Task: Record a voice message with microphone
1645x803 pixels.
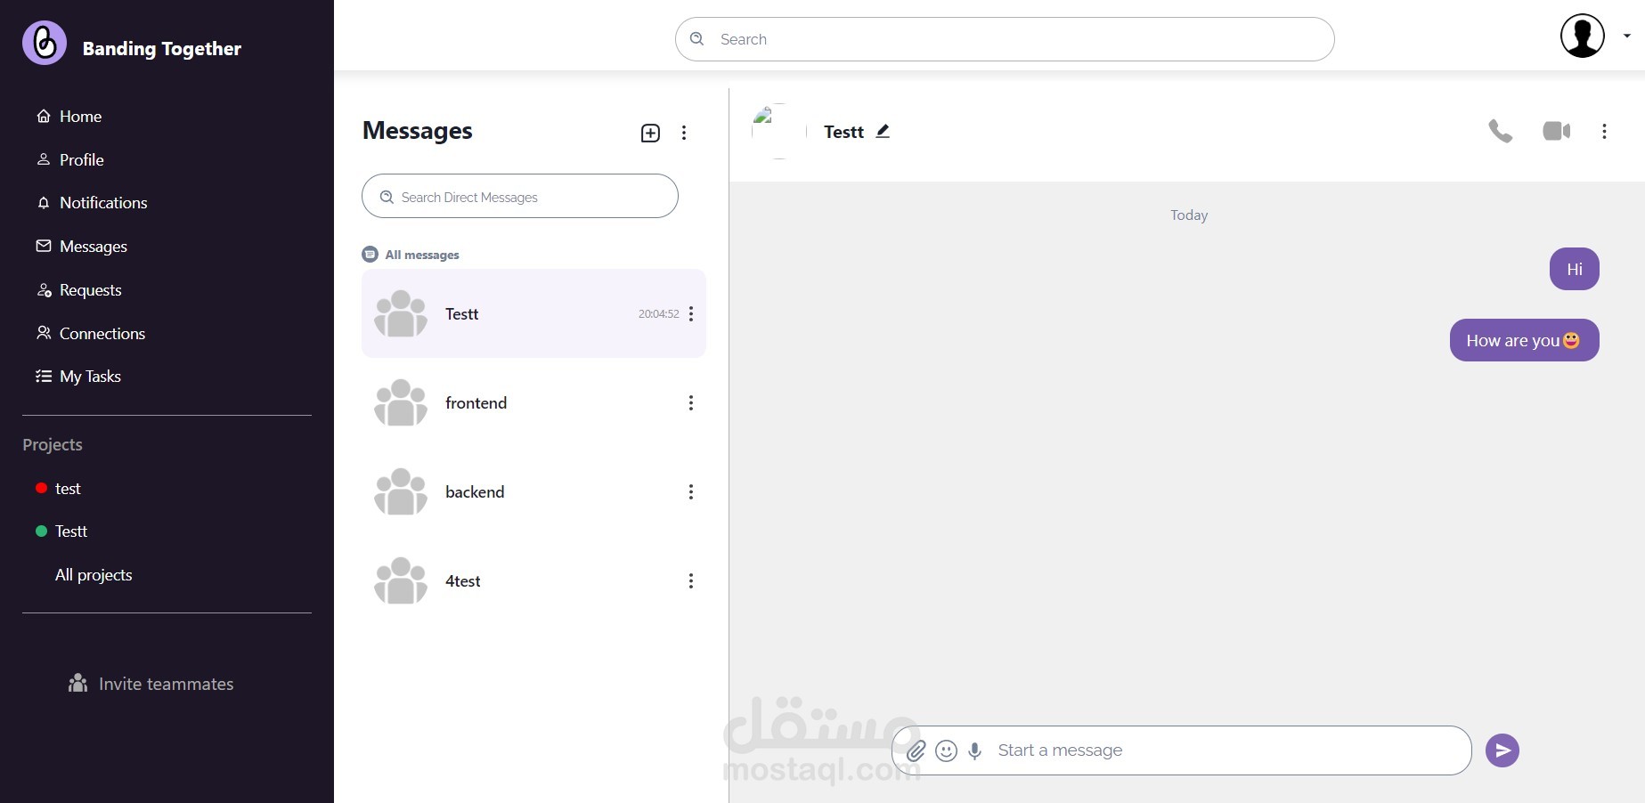Action: tap(975, 751)
